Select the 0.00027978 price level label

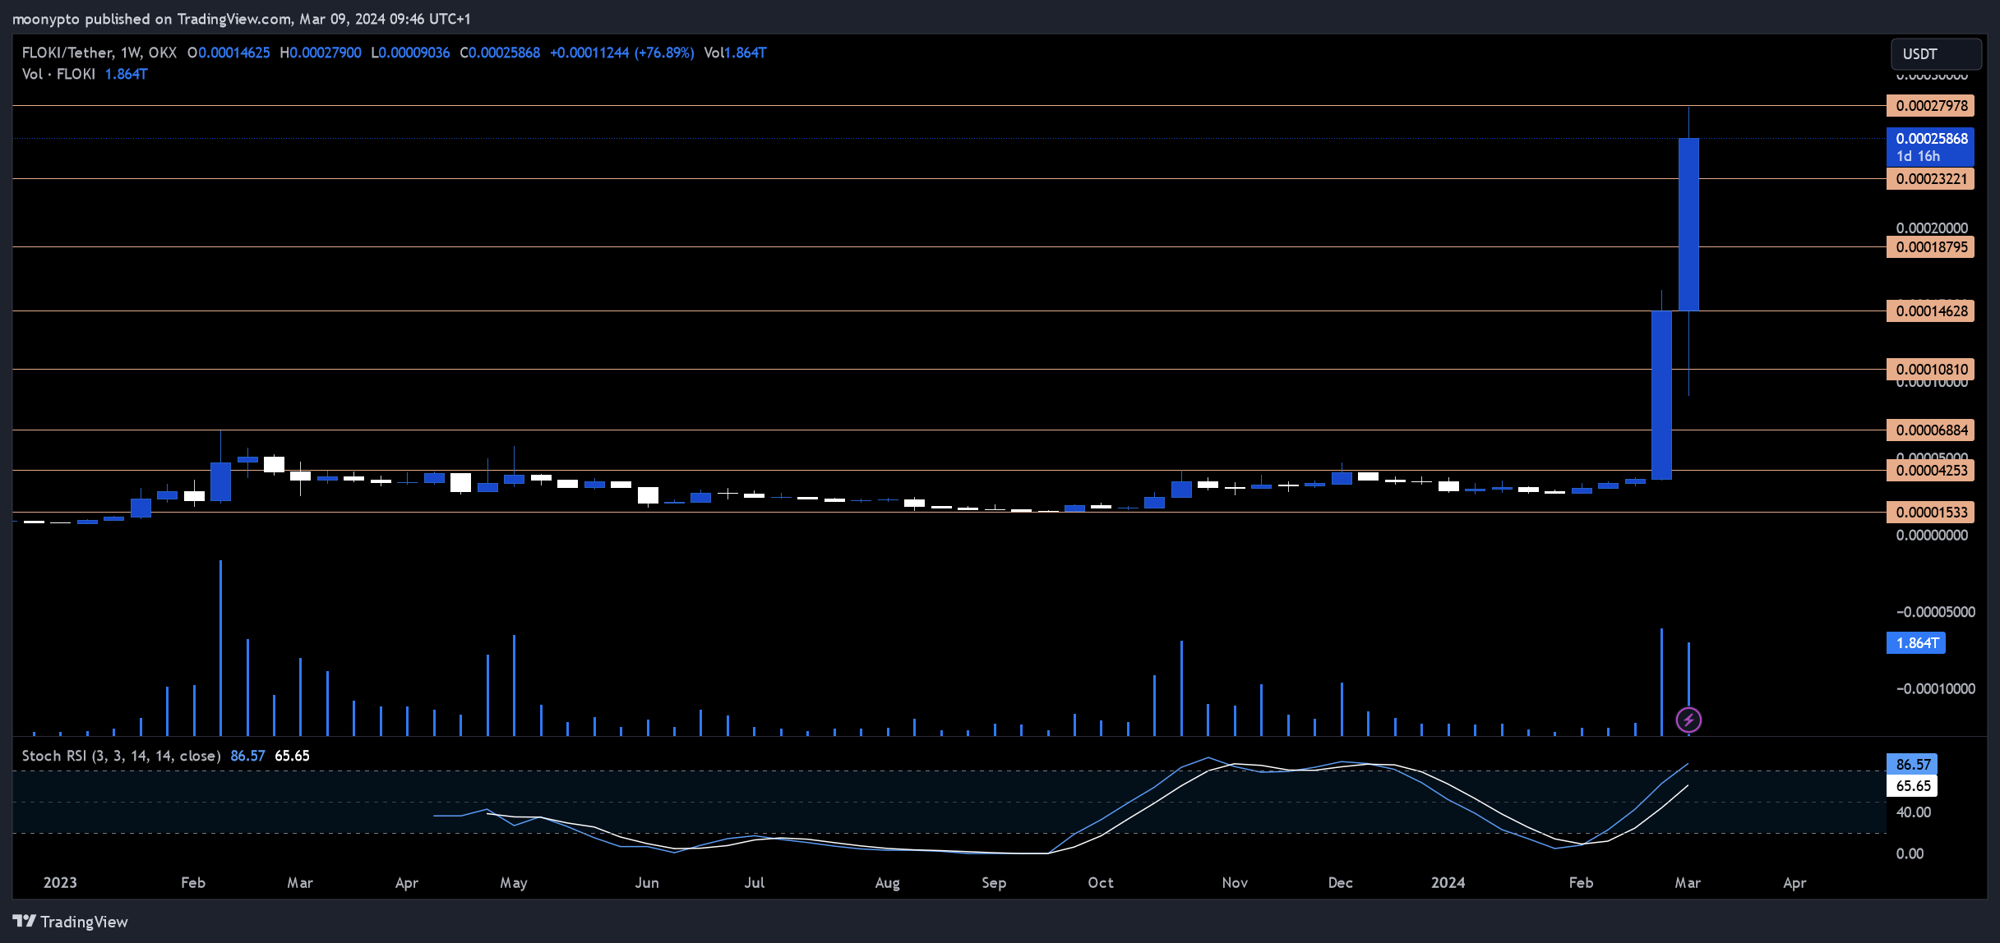click(1930, 106)
